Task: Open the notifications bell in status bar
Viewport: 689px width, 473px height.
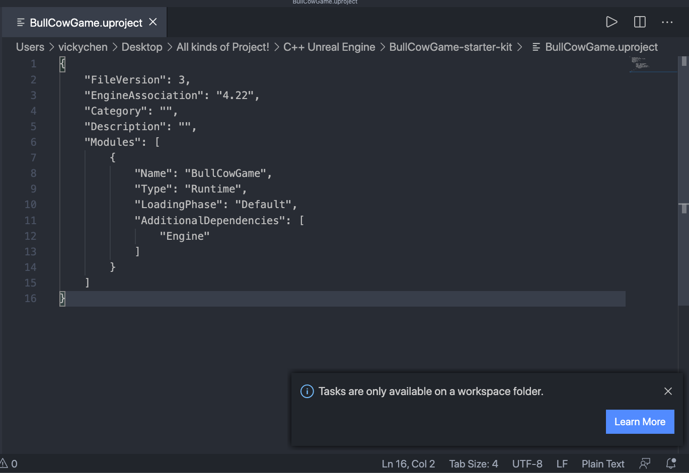Action: coord(670,463)
